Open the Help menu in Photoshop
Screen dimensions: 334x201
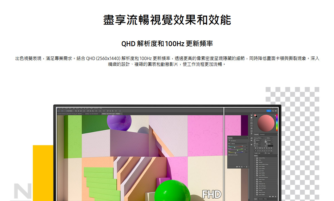101,108
